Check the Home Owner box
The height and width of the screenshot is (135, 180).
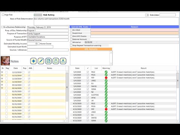(x=39, y=43)
